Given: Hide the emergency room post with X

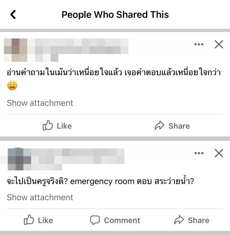Looking at the screenshot, I should [x=219, y=153].
